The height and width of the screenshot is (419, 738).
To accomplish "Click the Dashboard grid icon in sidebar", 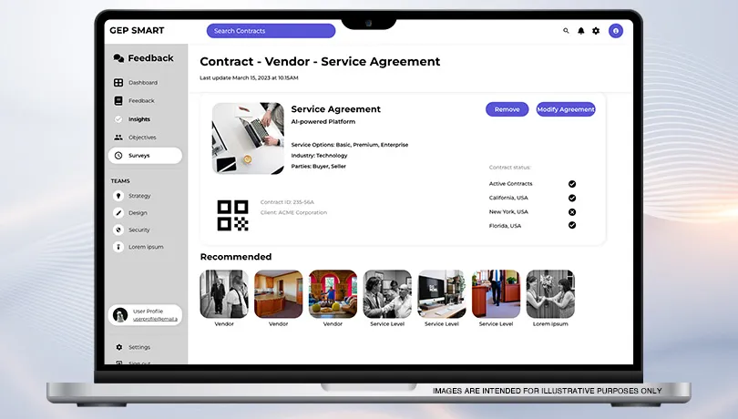I will (x=118, y=83).
